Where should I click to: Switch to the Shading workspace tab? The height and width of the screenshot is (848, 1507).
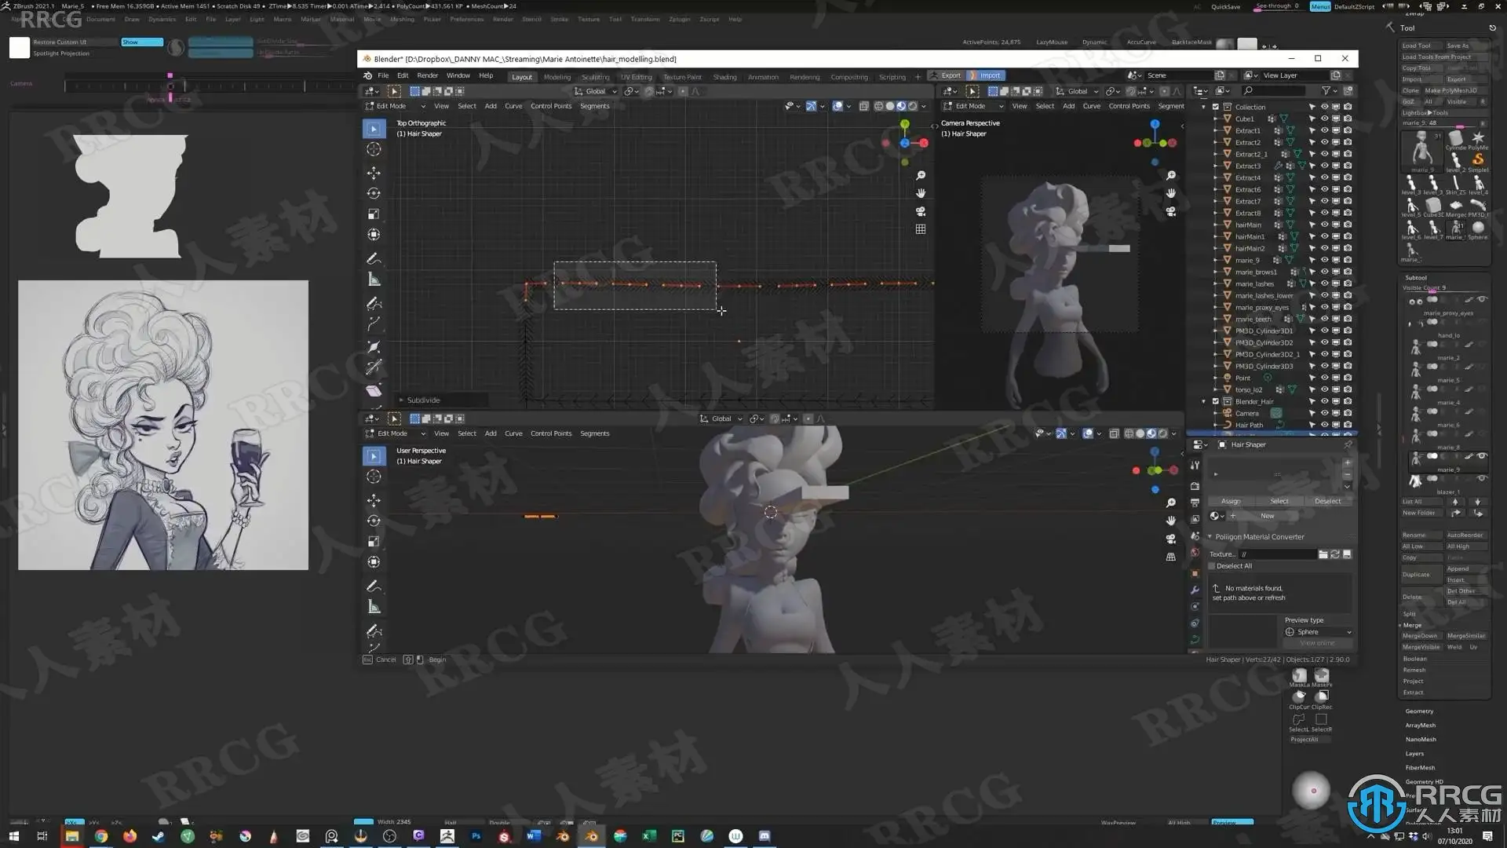click(x=724, y=77)
